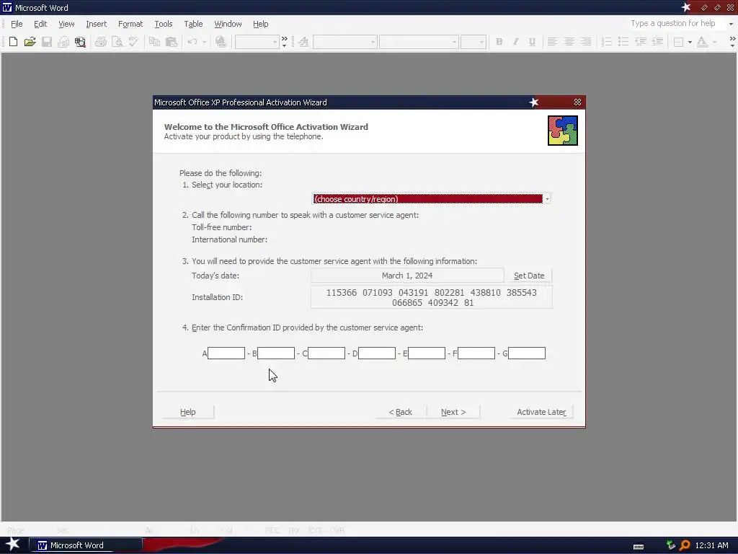This screenshot has height=554, width=738.
Task: Click the Increase Indent icon
Action: [x=657, y=42]
